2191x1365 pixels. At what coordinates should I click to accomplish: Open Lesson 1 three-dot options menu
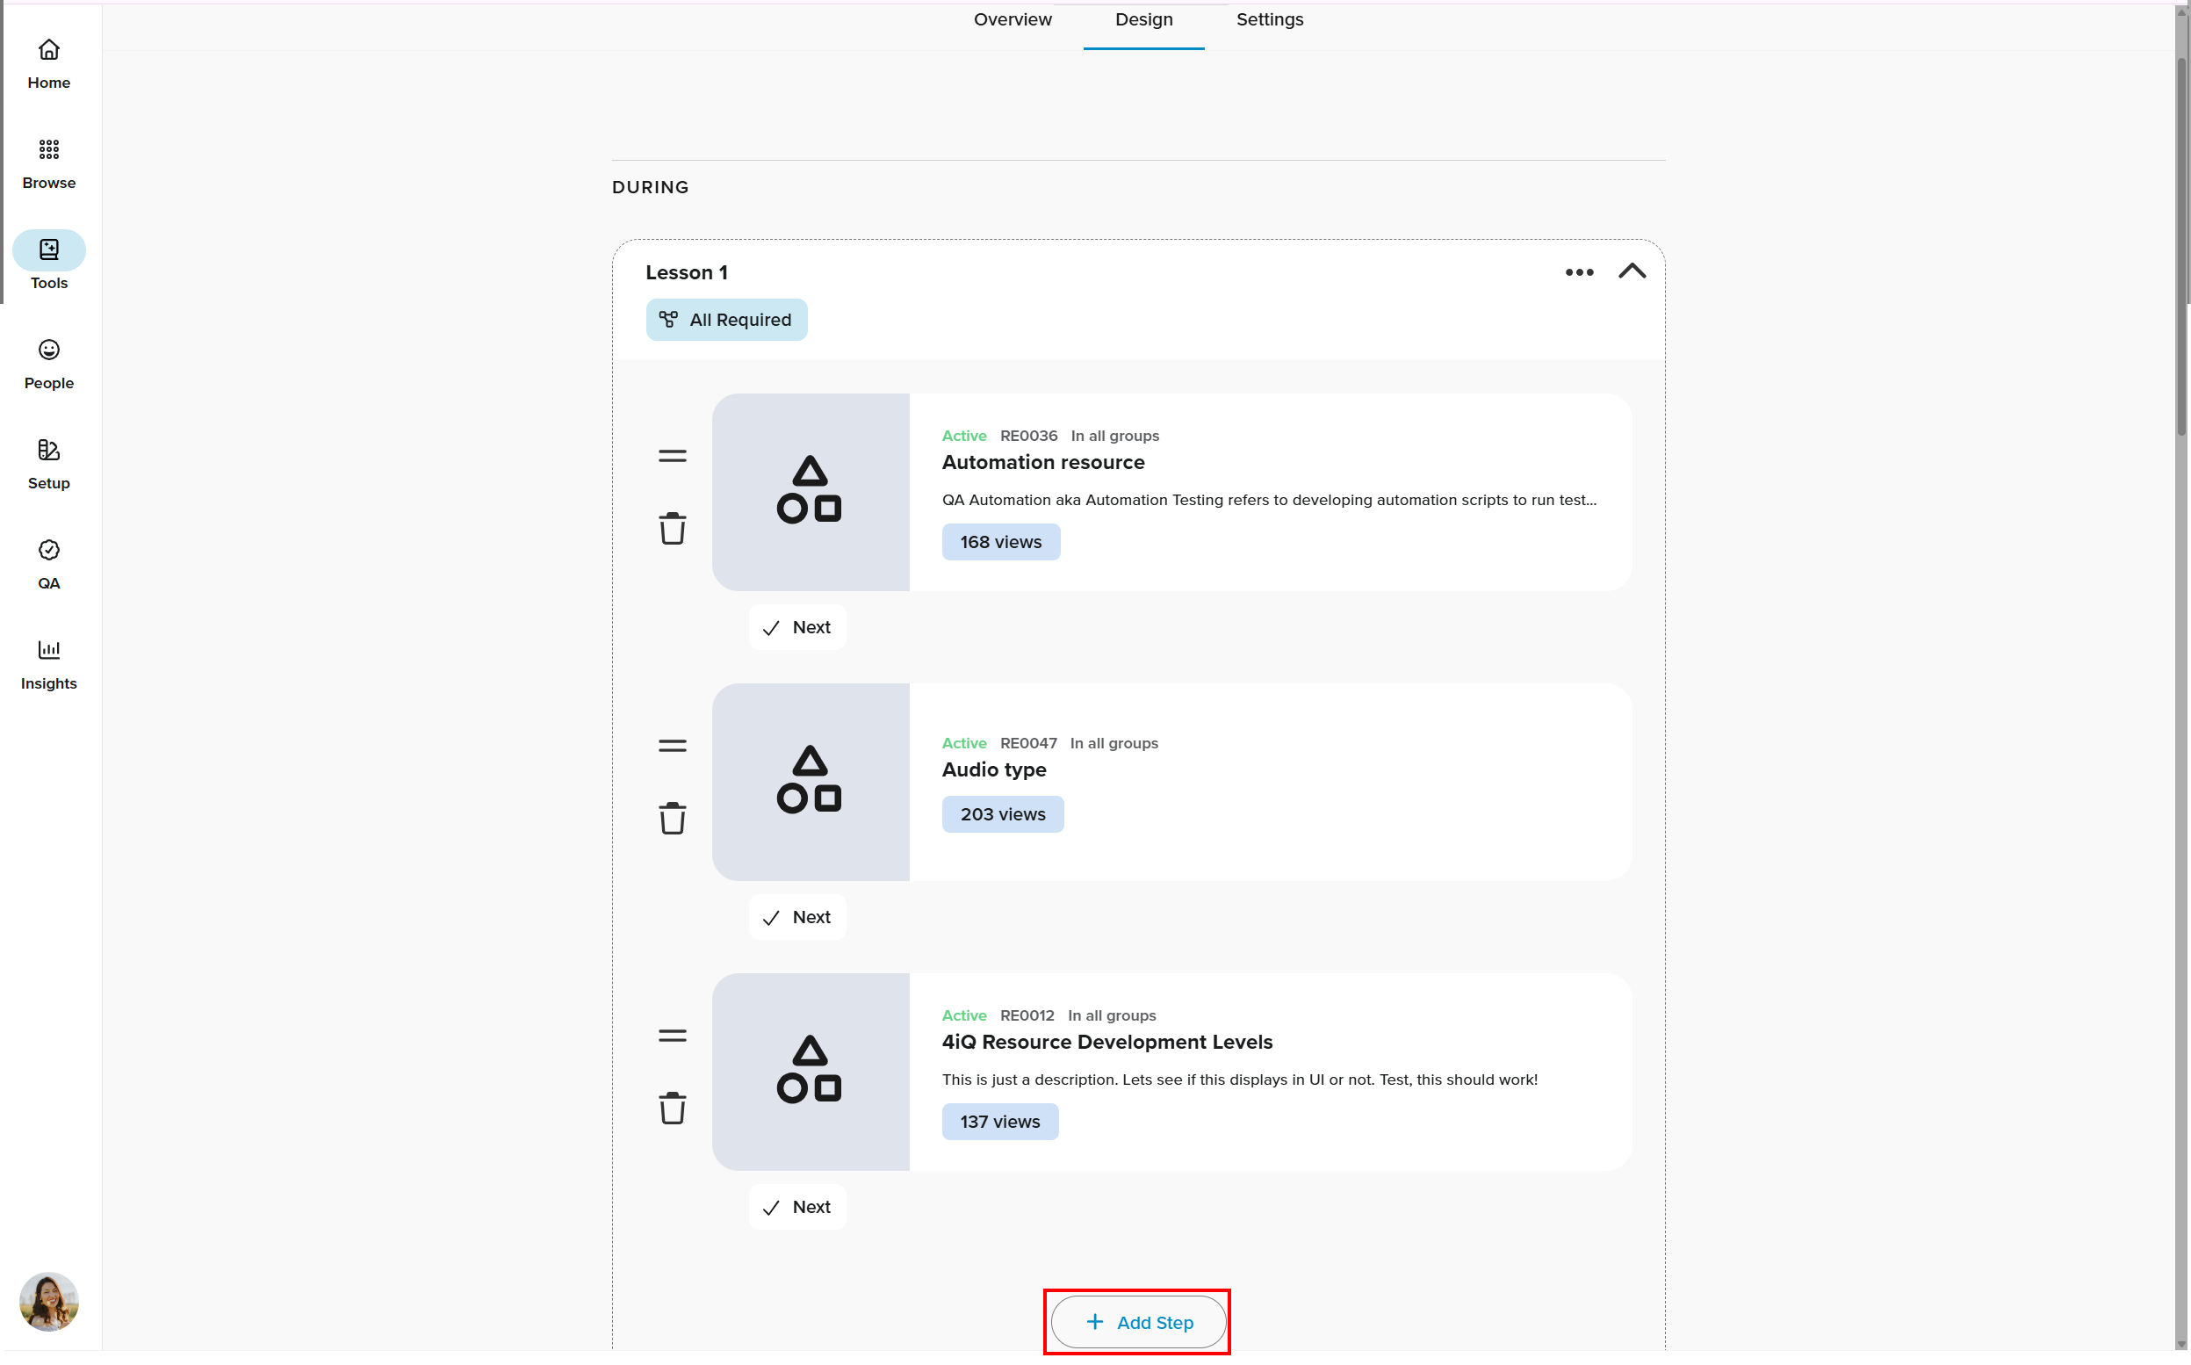tap(1578, 272)
